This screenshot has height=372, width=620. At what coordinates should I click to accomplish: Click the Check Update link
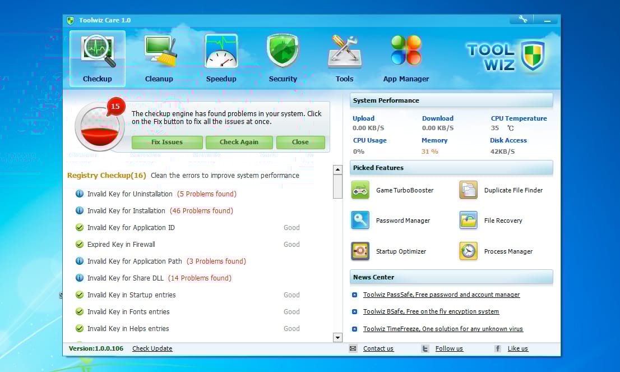tap(152, 348)
